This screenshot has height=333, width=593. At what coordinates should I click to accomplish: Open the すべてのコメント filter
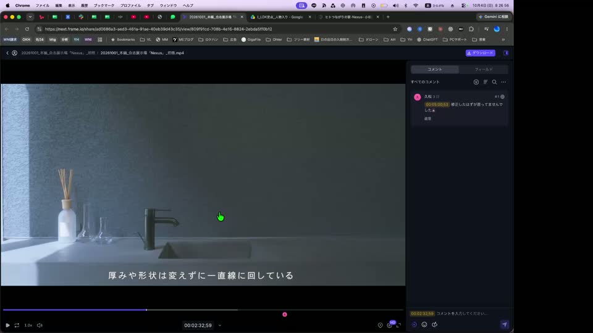pyautogui.click(x=425, y=82)
